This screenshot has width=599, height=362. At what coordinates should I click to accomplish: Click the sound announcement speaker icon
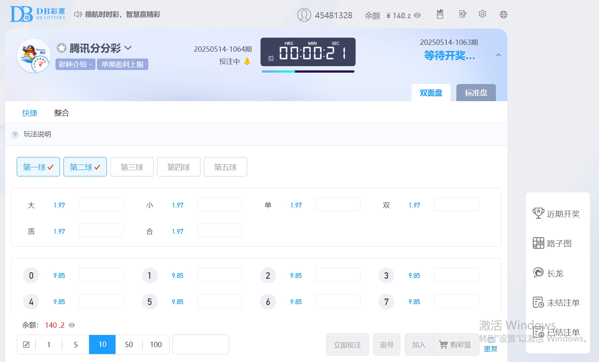click(78, 14)
